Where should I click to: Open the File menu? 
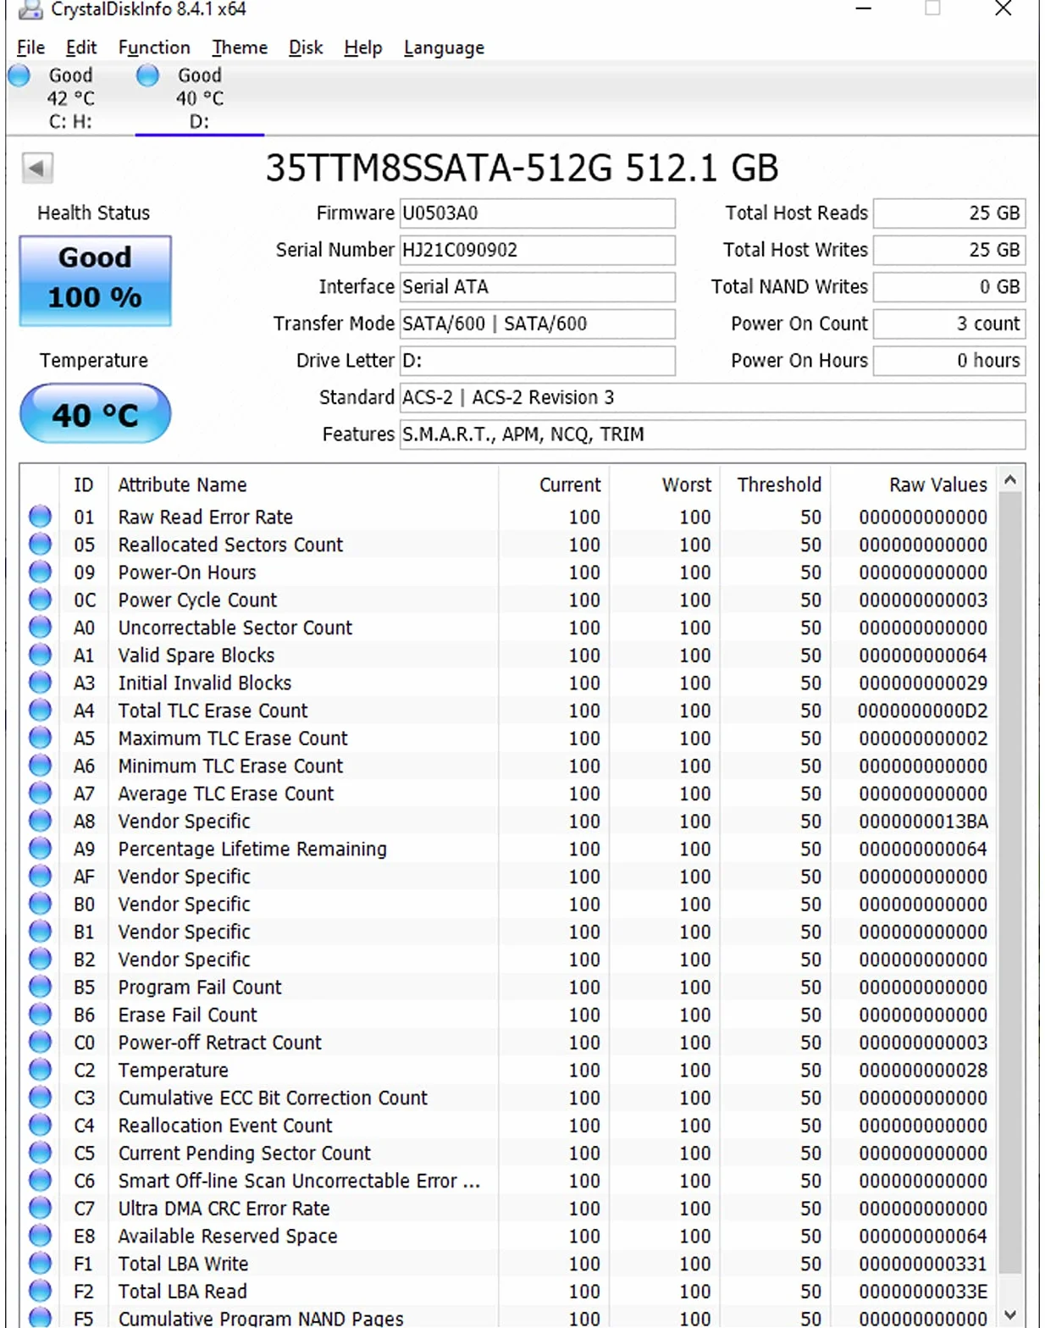[x=30, y=47]
